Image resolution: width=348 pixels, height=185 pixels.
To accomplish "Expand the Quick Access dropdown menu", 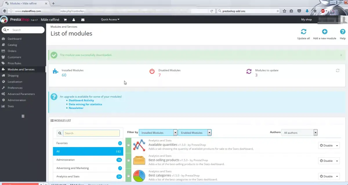I will click(110, 20).
